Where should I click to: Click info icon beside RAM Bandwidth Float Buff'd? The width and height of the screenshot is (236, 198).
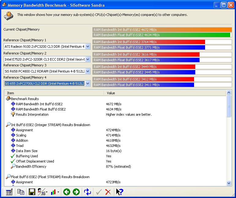[13, 109]
